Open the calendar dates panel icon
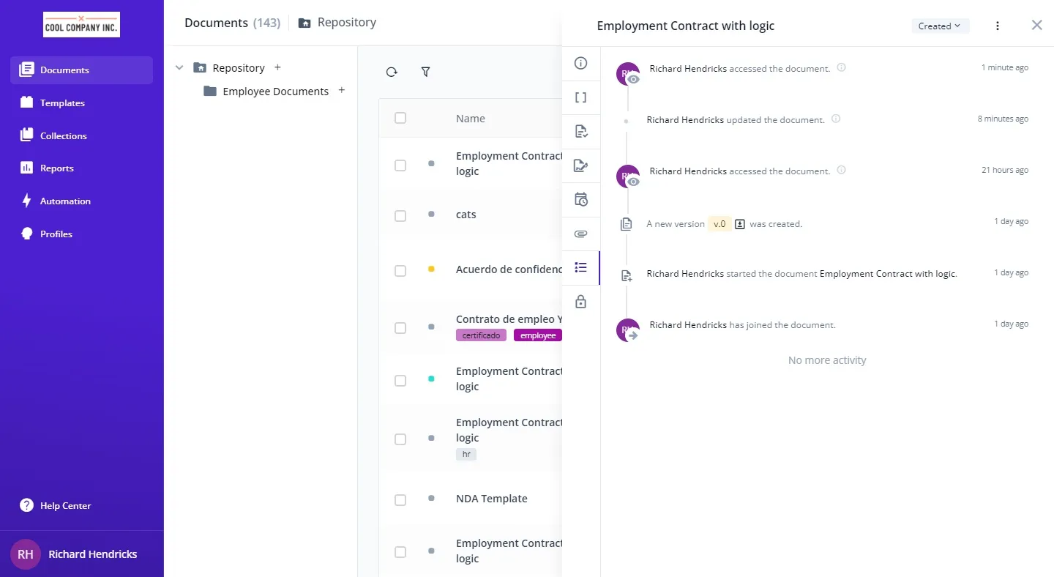The height and width of the screenshot is (577, 1054). coord(581,199)
